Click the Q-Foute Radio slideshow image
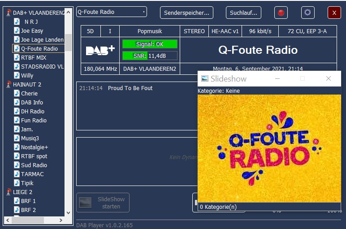Viewport: 346px width, 229px height. 269,149
